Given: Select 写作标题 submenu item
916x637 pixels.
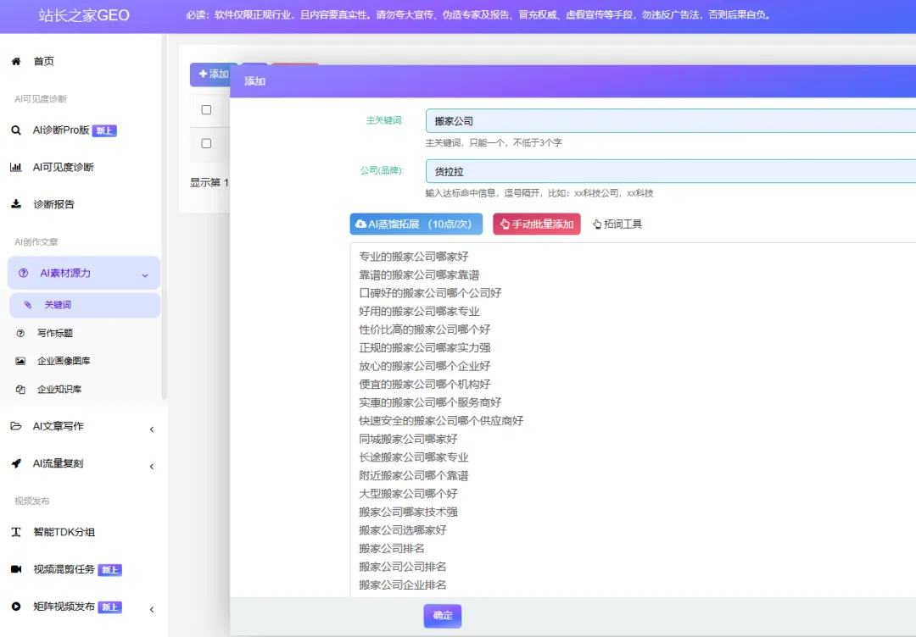Looking at the screenshot, I should pos(55,333).
